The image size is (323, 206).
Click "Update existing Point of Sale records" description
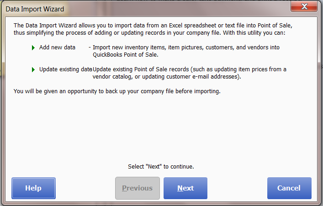coord(189,69)
